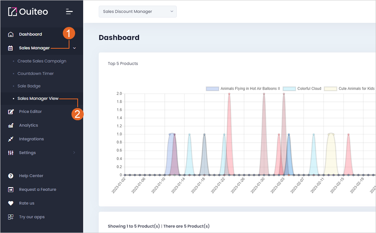
Task: Click the Analytics chart icon
Action: (11, 125)
